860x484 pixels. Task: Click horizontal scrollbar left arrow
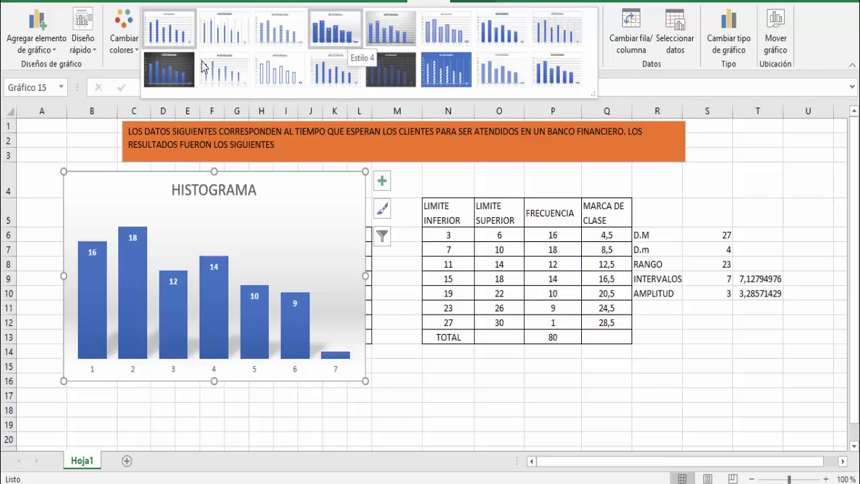click(x=532, y=461)
